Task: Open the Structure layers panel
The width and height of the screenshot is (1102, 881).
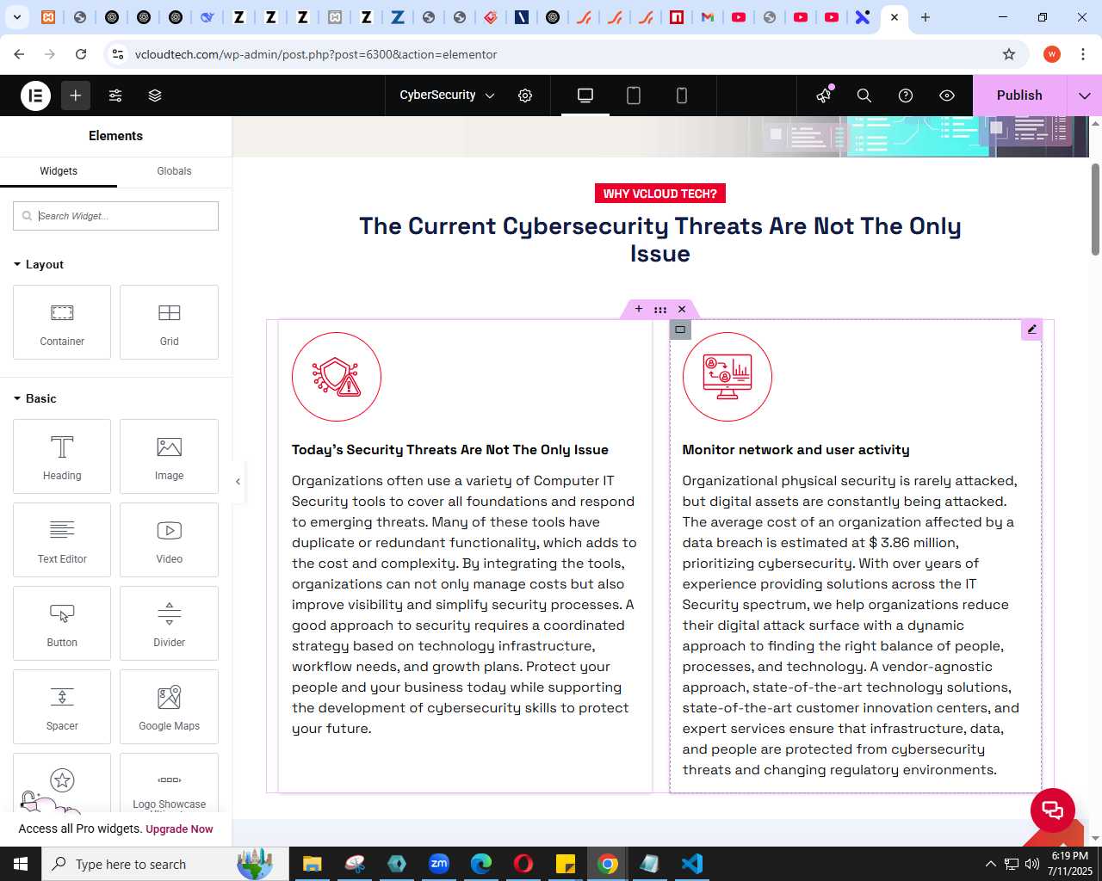Action: point(155,95)
